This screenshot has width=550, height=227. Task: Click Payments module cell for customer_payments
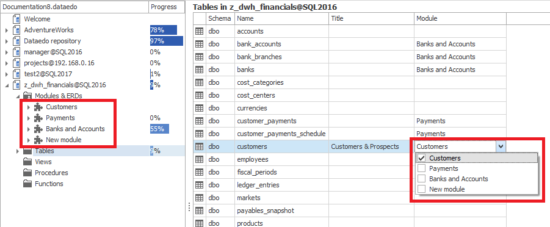[460, 121]
